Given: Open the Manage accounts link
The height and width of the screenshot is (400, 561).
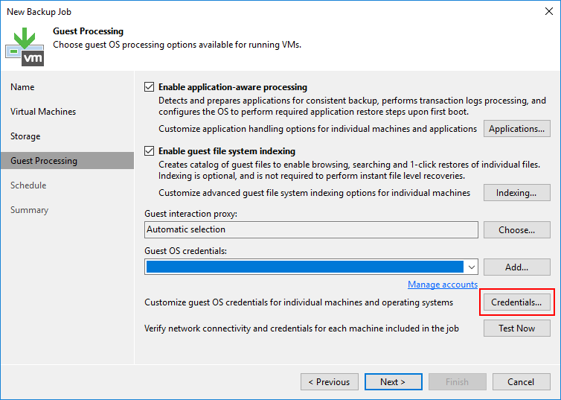Looking at the screenshot, I should pyautogui.click(x=442, y=285).
